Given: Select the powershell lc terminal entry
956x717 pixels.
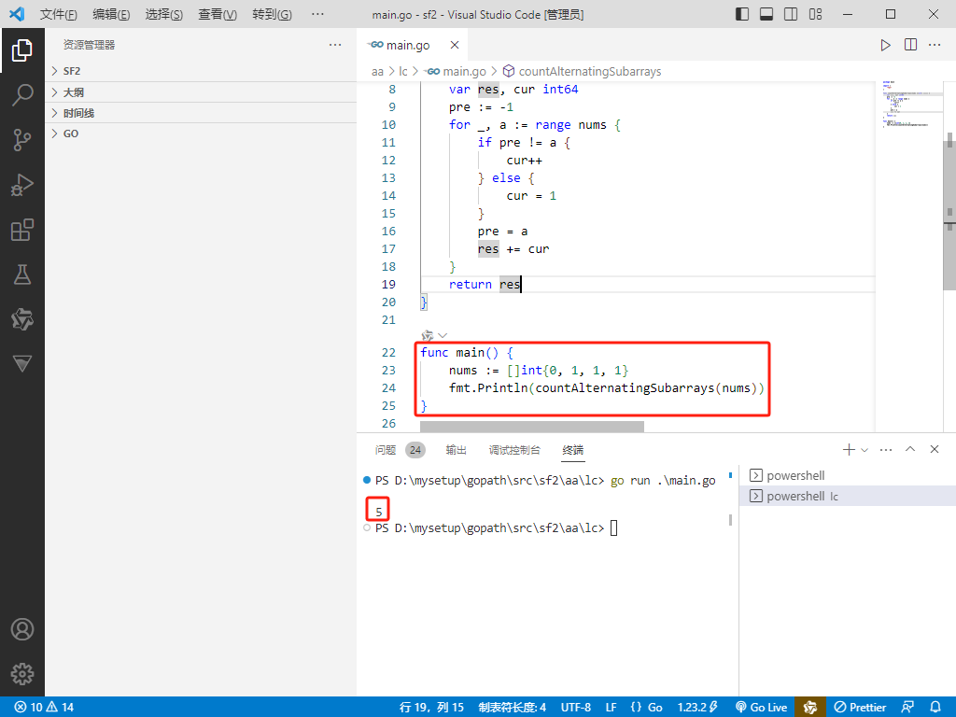Looking at the screenshot, I should (848, 497).
